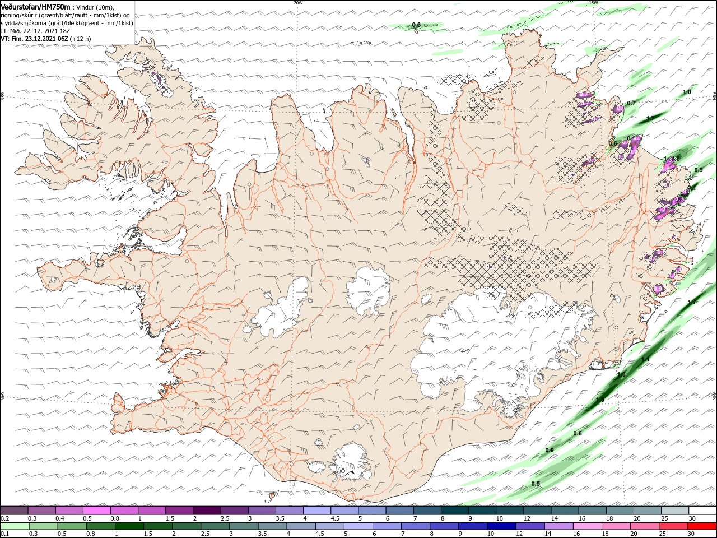Click the '20W' longitude label

click(298, 3)
